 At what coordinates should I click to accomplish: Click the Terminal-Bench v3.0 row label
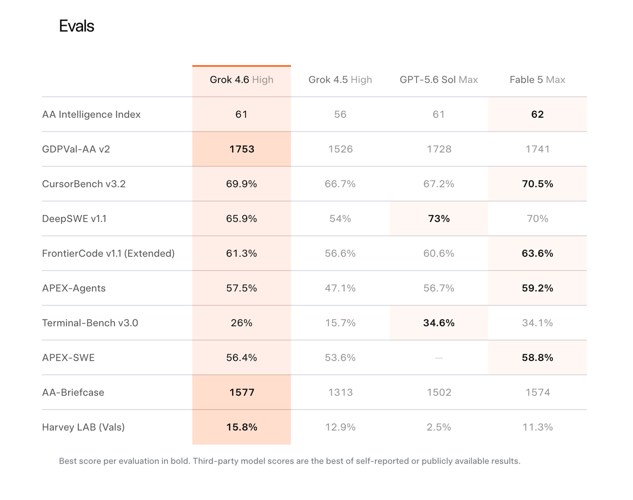tap(90, 322)
